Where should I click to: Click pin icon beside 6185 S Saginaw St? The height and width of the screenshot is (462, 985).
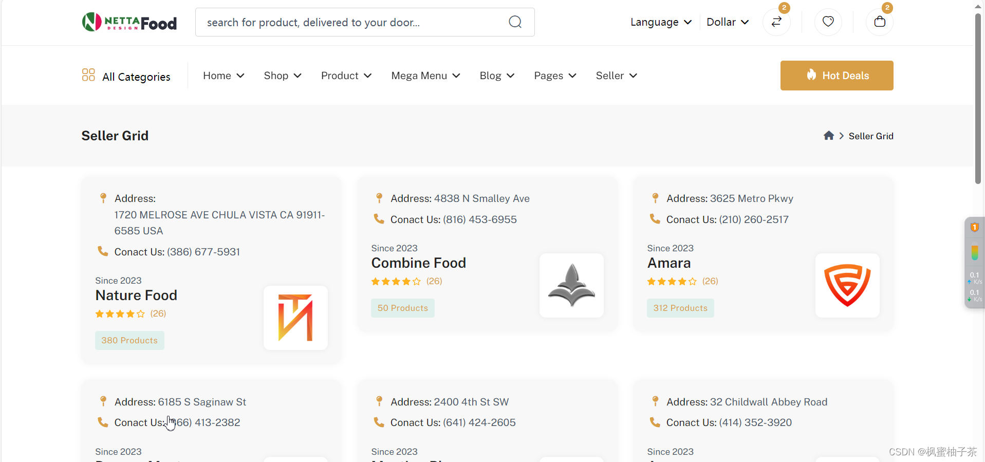[103, 401]
